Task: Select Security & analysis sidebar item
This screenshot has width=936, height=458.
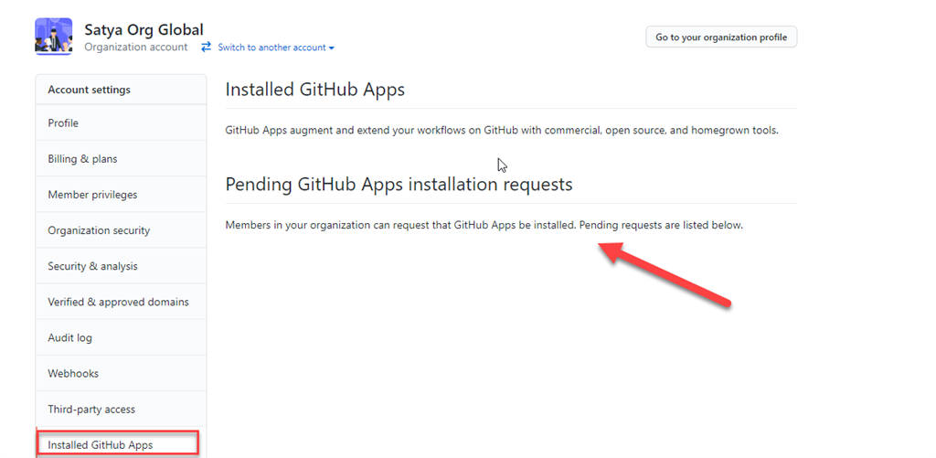Action: pyautogui.click(x=92, y=266)
